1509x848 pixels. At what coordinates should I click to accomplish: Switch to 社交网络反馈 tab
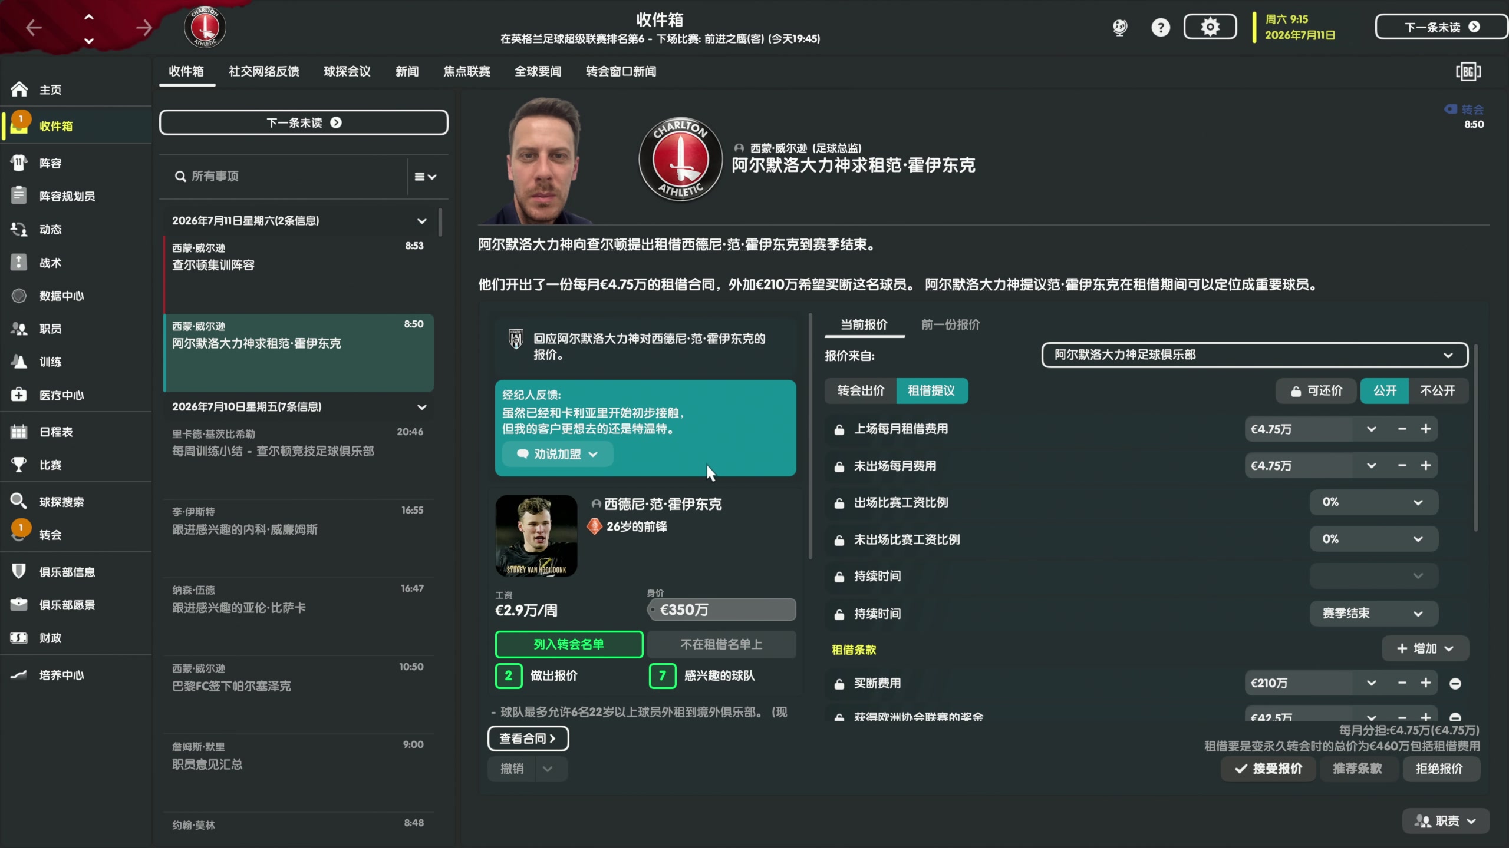(x=263, y=71)
